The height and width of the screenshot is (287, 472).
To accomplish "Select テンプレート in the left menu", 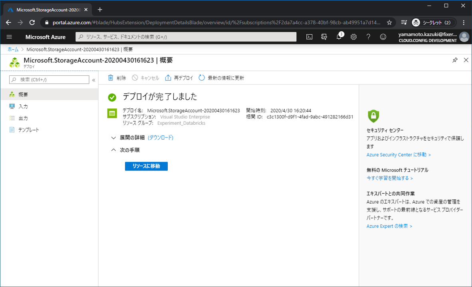I will tap(28, 130).
